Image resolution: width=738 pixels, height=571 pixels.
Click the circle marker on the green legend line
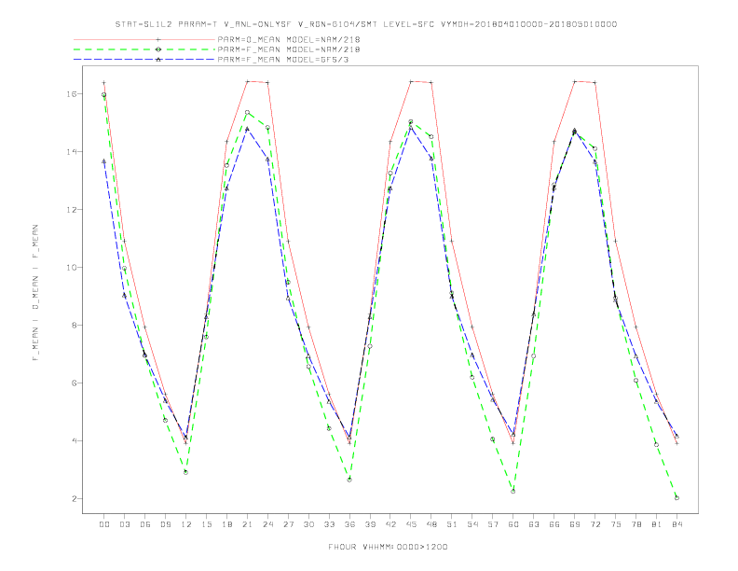click(x=158, y=49)
